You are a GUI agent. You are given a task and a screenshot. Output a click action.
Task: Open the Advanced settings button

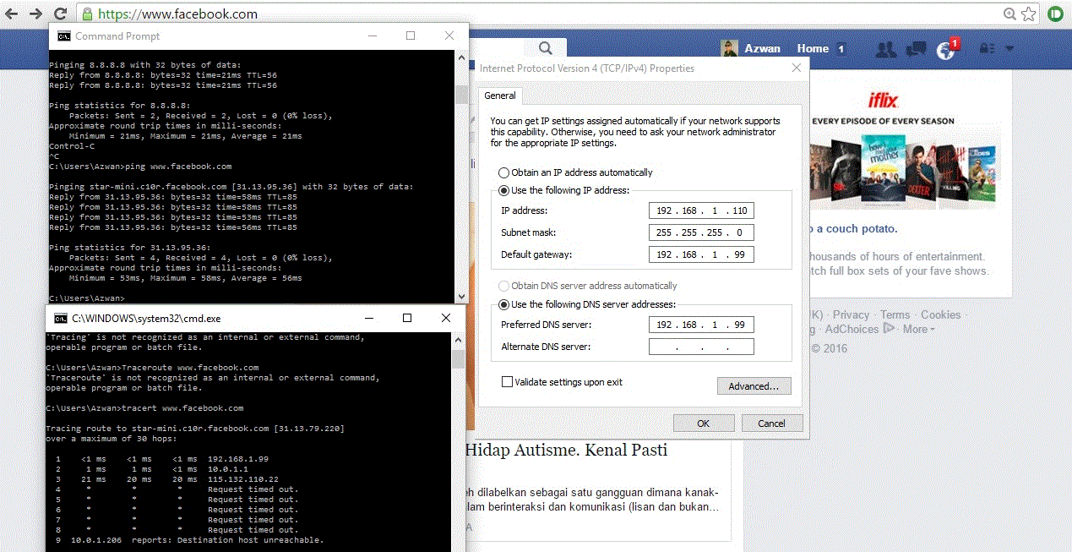[754, 386]
